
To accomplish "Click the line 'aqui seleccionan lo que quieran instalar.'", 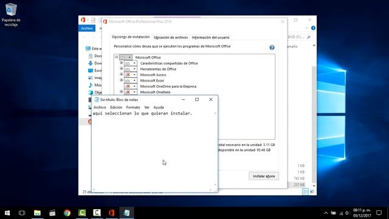I will tap(142, 114).
